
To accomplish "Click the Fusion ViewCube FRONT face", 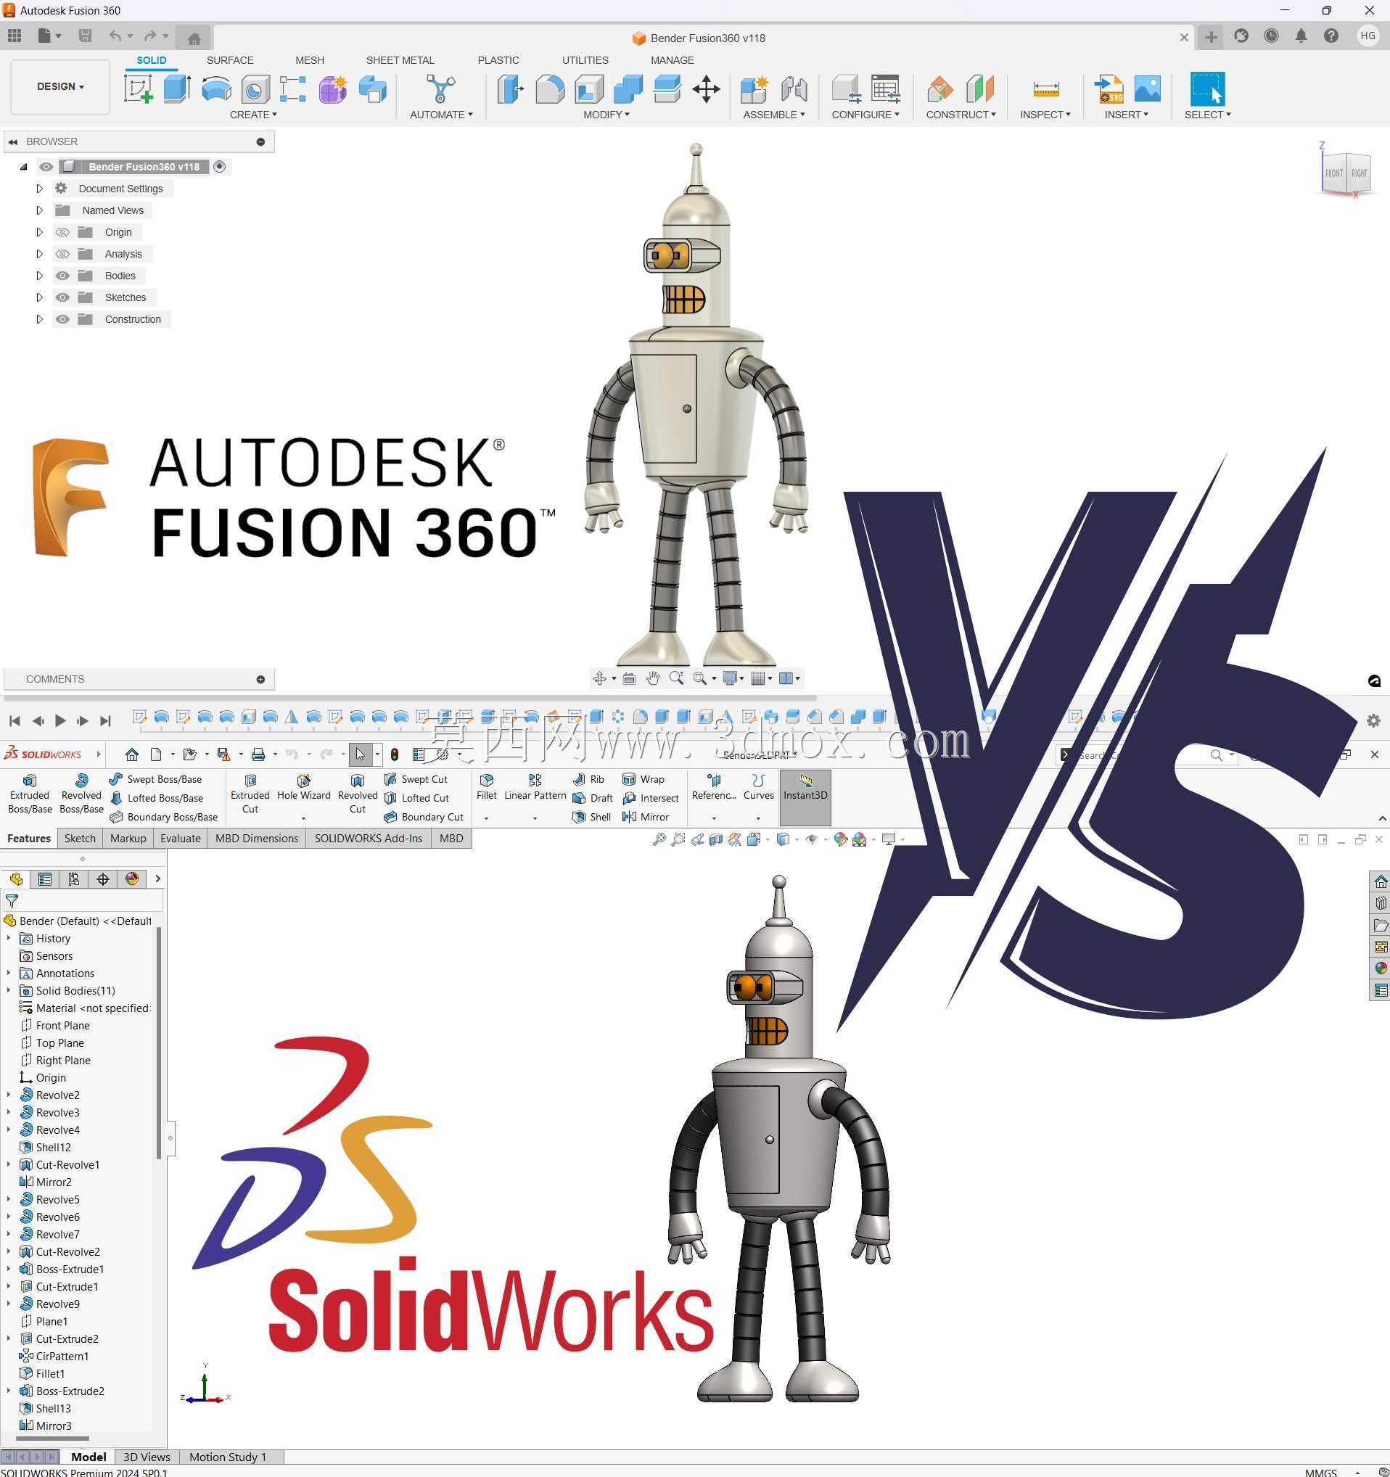I will [x=1334, y=173].
